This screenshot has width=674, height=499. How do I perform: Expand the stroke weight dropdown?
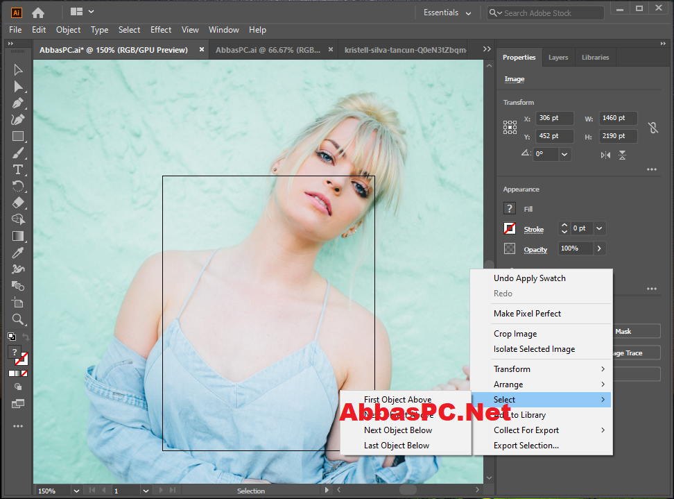click(599, 228)
